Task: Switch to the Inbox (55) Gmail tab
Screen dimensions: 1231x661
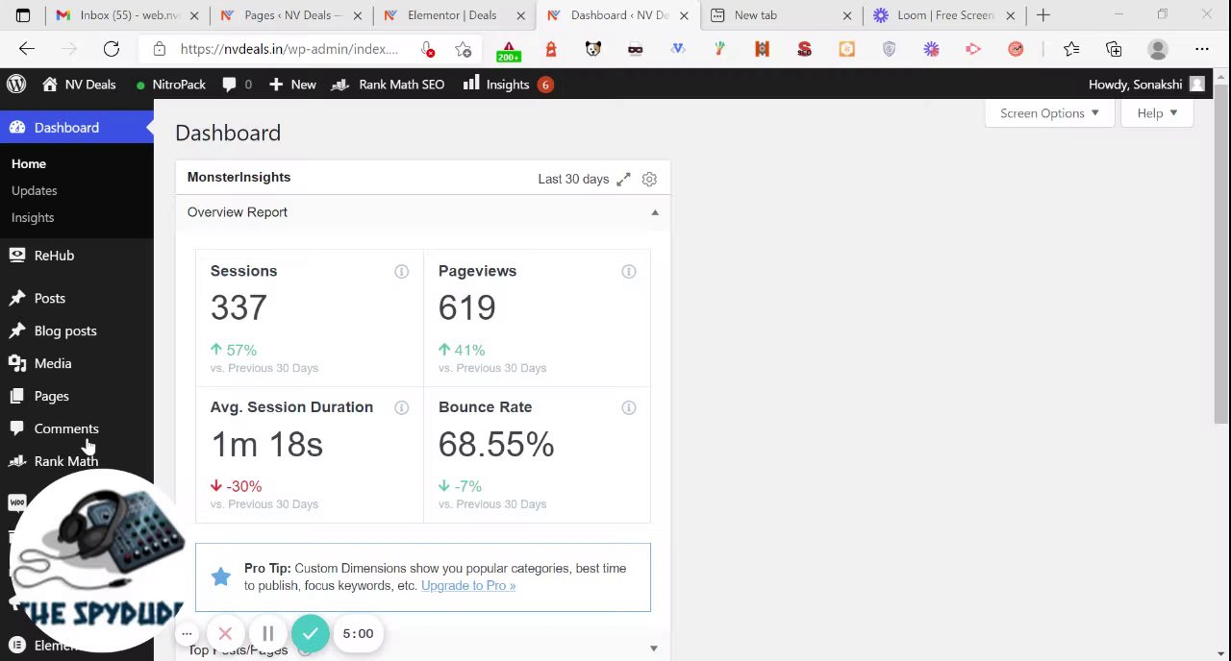Action: [x=127, y=15]
